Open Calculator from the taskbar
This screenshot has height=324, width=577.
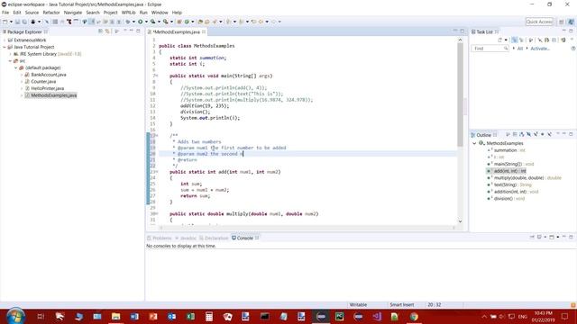coord(209,316)
